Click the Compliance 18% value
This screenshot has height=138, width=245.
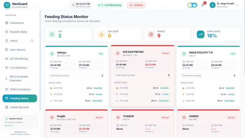point(212,36)
